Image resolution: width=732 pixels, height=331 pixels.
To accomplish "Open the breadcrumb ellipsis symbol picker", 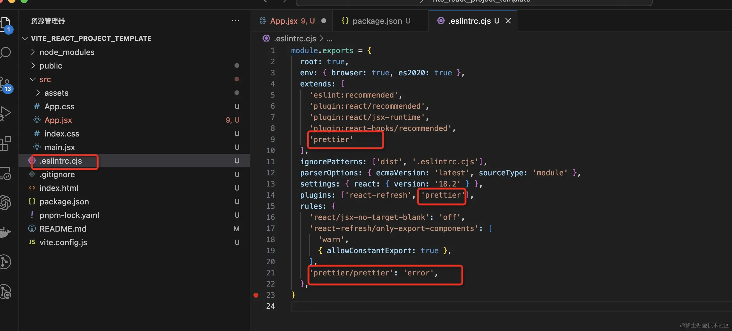I will (x=329, y=39).
